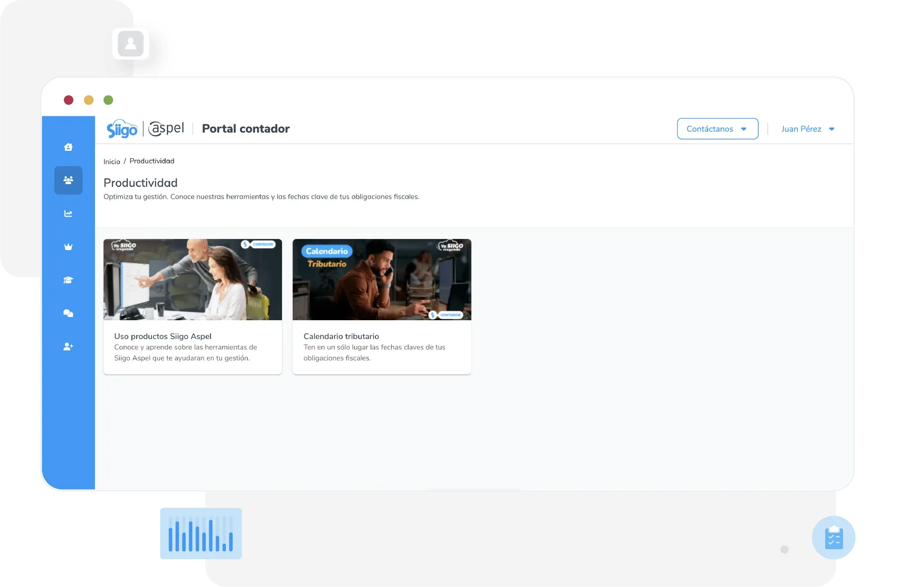Select the Productividad breadcrumb item
This screenshot has width=899, height=587.
point(151,161)
